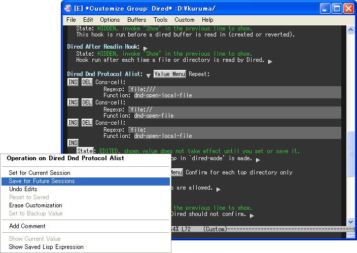
Task: Click the arrow after "read by Dired."
Action: coord(270,61)
